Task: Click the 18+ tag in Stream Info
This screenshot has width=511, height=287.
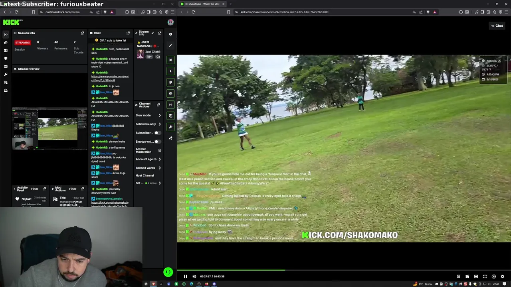Action: pyautogui.click(x=149, y=57)
